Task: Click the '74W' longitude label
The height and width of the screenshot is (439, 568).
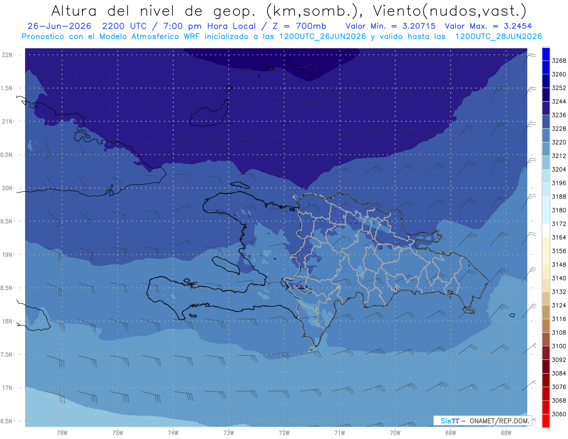Action: point(173,433)
